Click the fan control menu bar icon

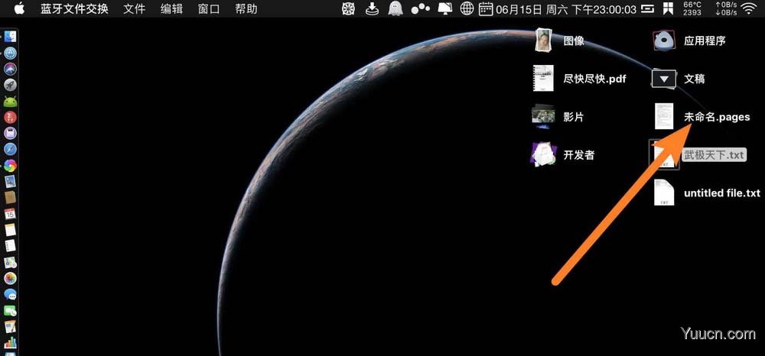[x=348, y=8]
